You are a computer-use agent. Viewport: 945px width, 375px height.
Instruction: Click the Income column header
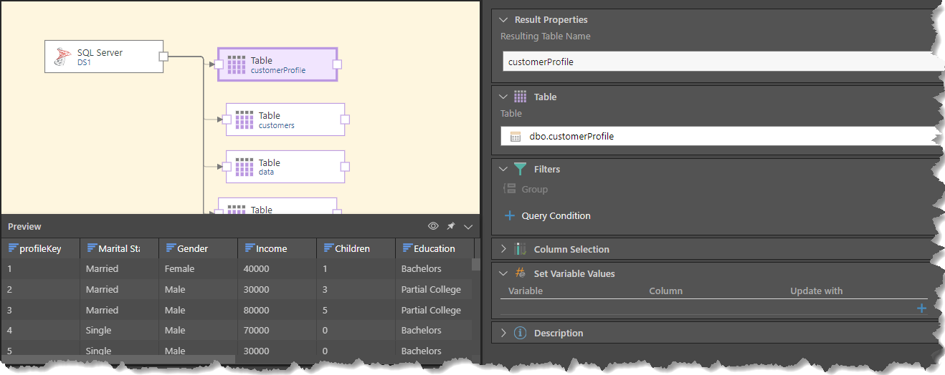(272, 248)
